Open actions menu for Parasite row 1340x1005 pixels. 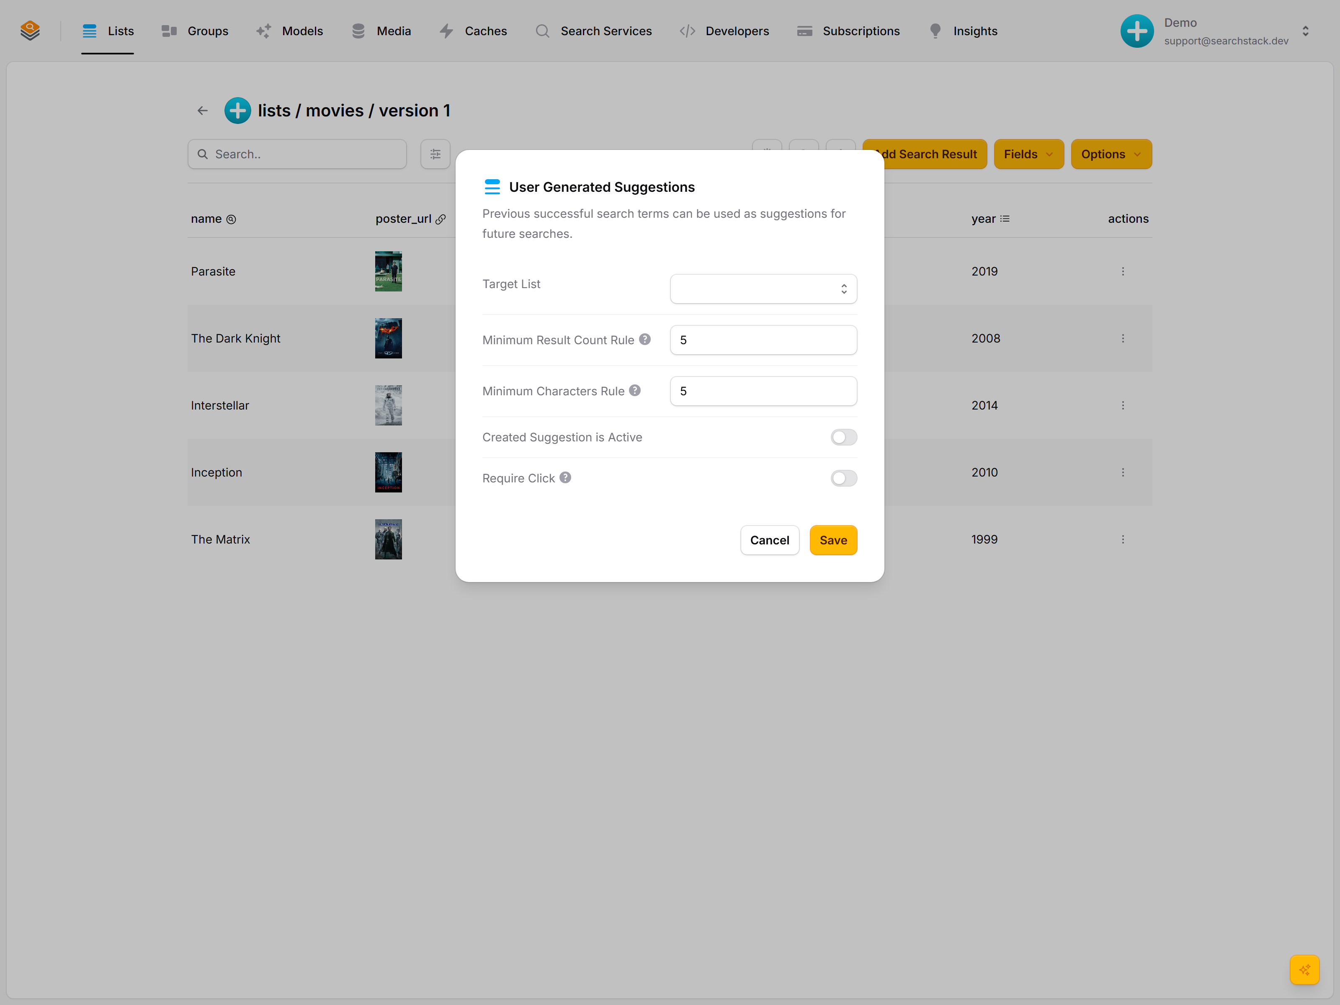tap(1123, 271)
